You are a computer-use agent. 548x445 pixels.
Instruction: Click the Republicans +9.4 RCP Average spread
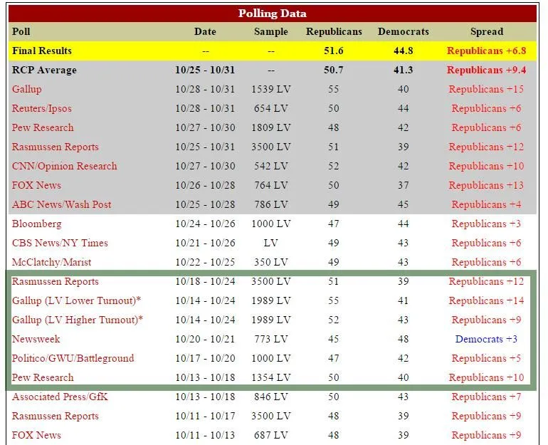click(486, 70)
